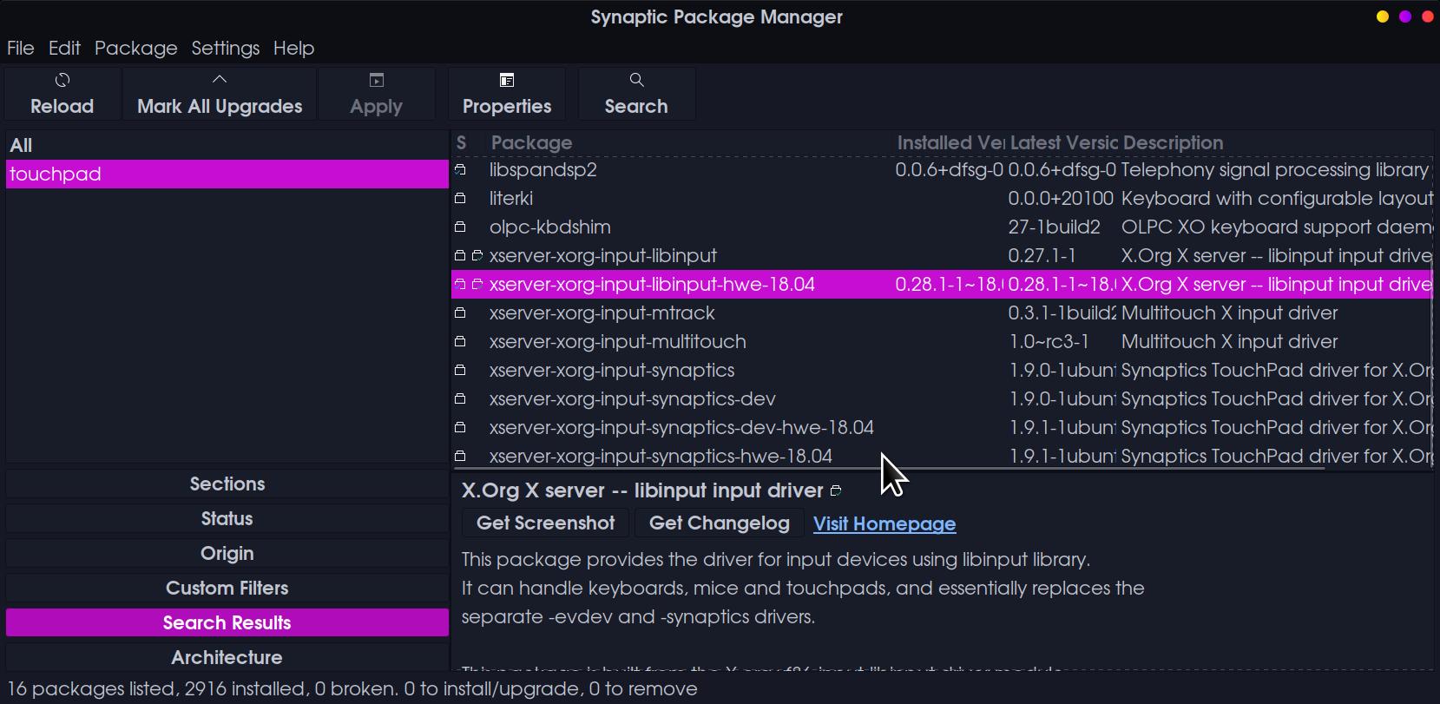Sort by Latest Version column header
This screenshot has height=704, width=1440.
pos(1062,142)
